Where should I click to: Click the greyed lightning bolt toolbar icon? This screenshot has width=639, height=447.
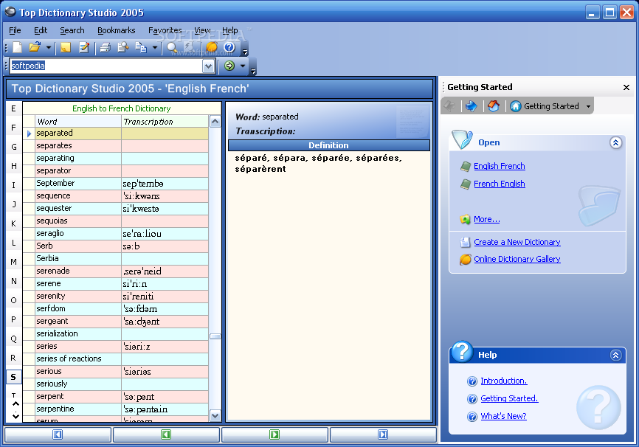(x=189, y=48)
